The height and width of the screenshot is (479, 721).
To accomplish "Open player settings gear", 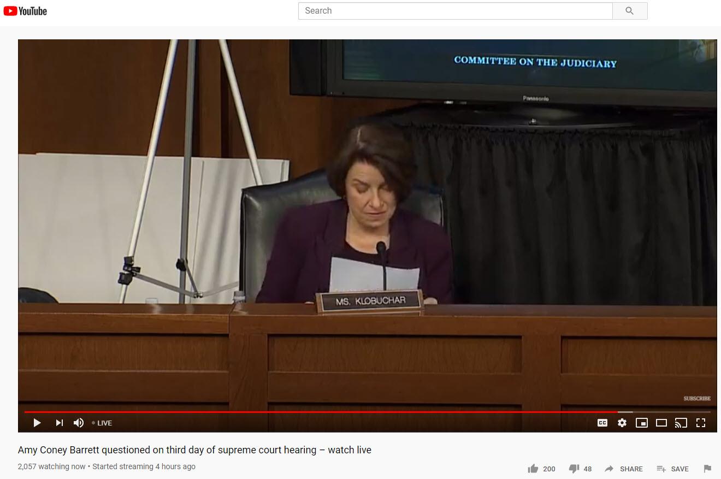I will tap(622, 423).
